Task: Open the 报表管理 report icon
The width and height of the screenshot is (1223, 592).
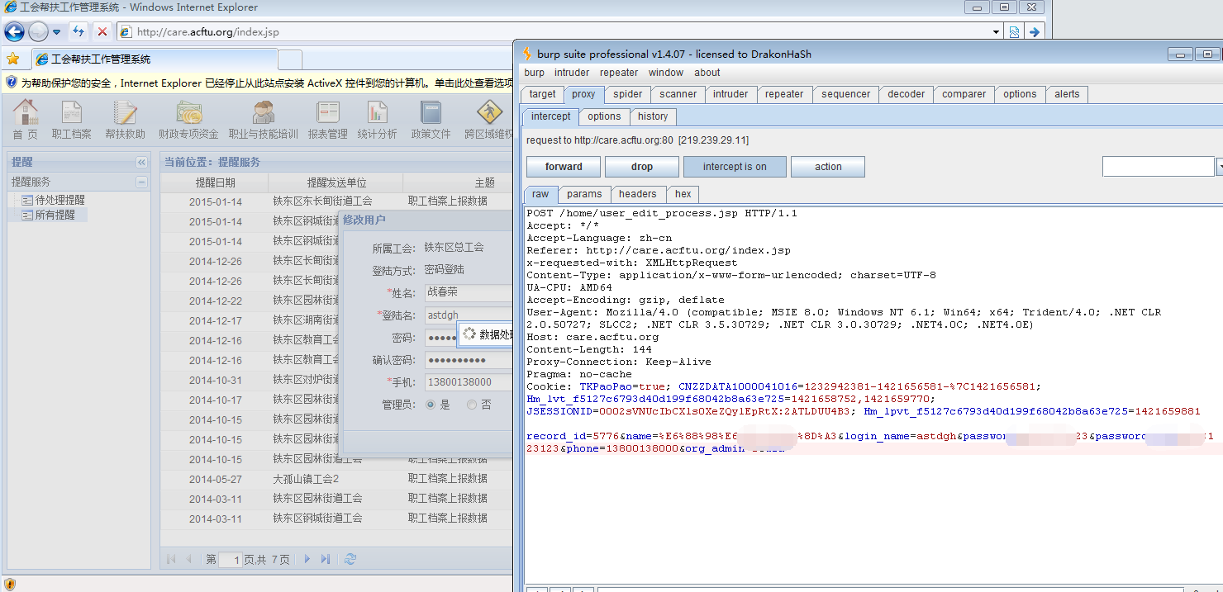Action: click(x=328, y=113)
